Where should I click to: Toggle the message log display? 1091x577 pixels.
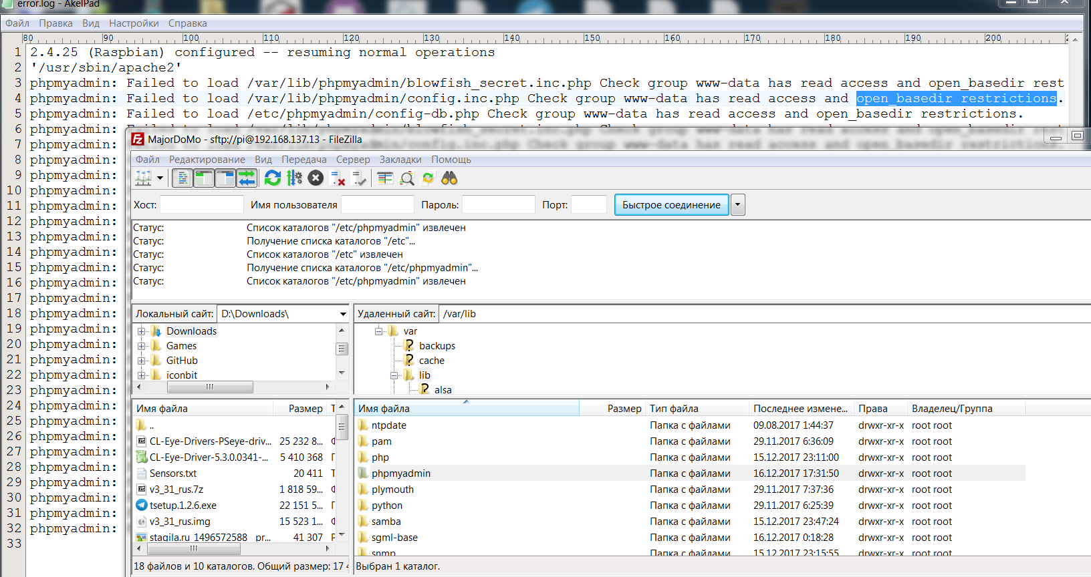pyautogui.click(x=182, y=178)
